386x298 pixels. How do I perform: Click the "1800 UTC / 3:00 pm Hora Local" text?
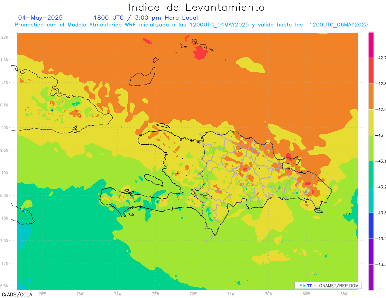tap(146, 18)
